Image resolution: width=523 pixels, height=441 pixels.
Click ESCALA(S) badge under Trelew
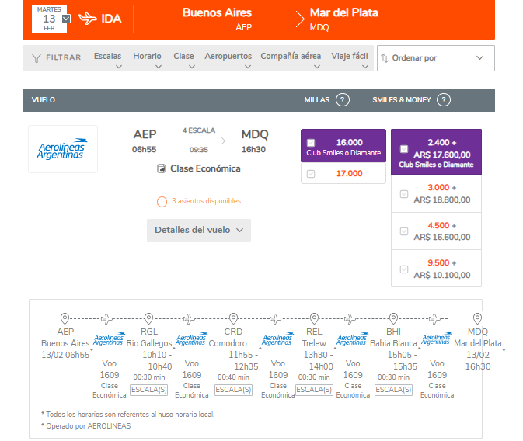pos(314,390)
